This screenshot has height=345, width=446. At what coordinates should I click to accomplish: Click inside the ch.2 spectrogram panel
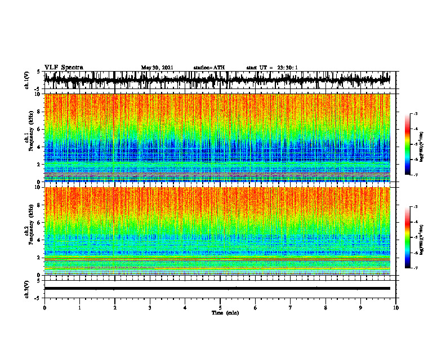coord(217,231)
